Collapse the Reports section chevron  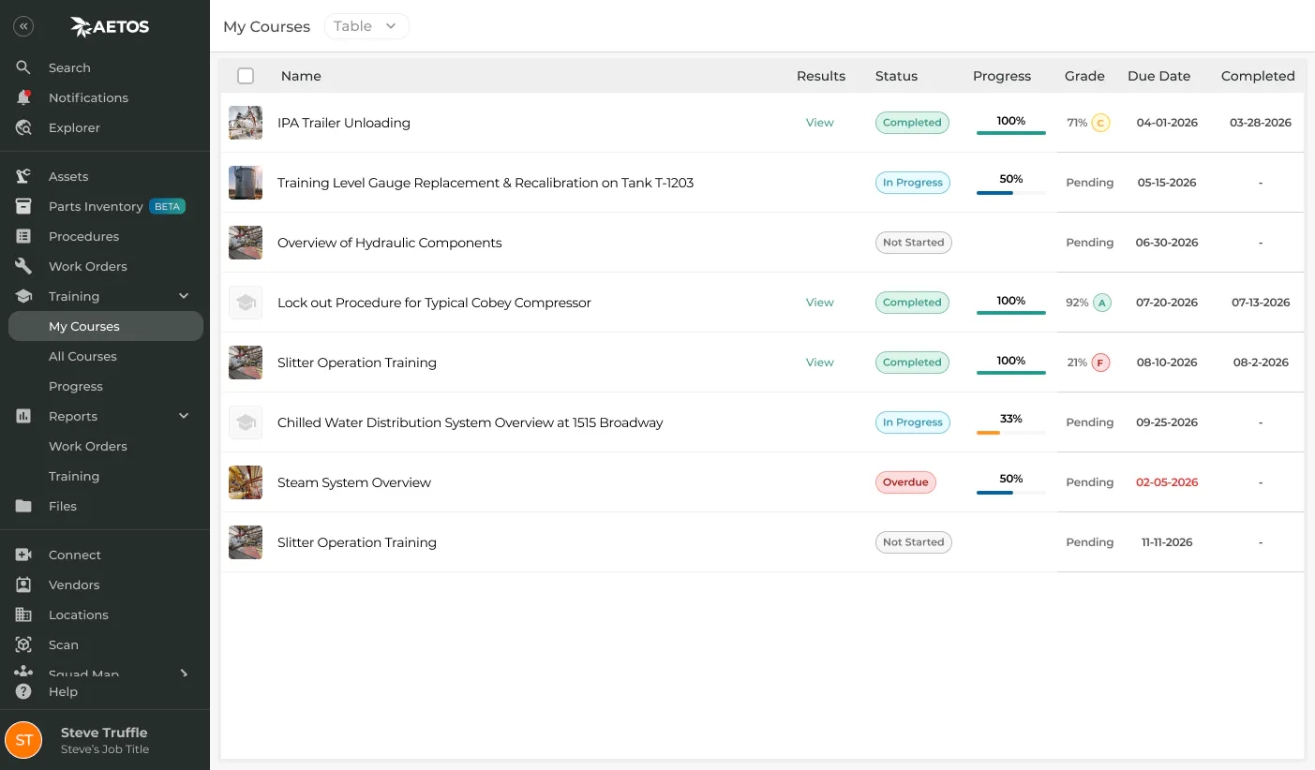[184, 416]
